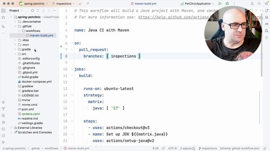The height and width of the screenshot is (151, 270).
Task: Open Project panel options dots
Action: (49, 10)
